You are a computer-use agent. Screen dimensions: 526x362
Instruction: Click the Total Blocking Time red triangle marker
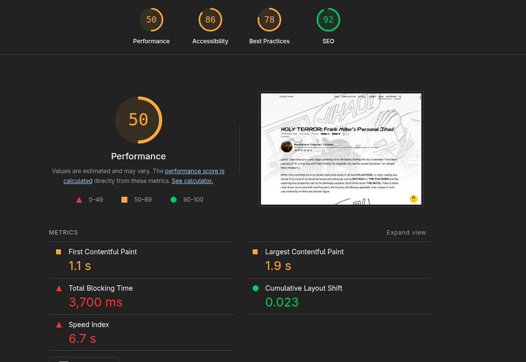(59, 288)
